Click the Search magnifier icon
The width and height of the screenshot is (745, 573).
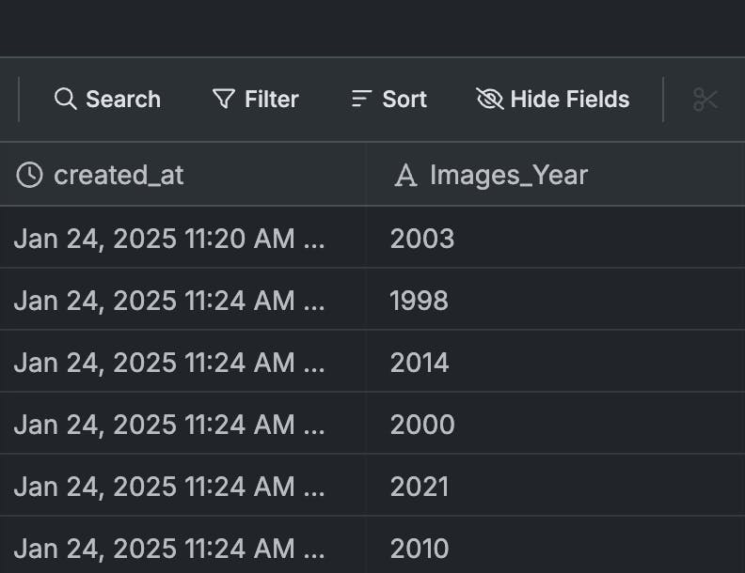point(65,99)
